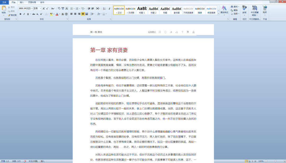Click the Grow Font icon
The height and width of the screenshot is (163, 286).
pos(44,8)
